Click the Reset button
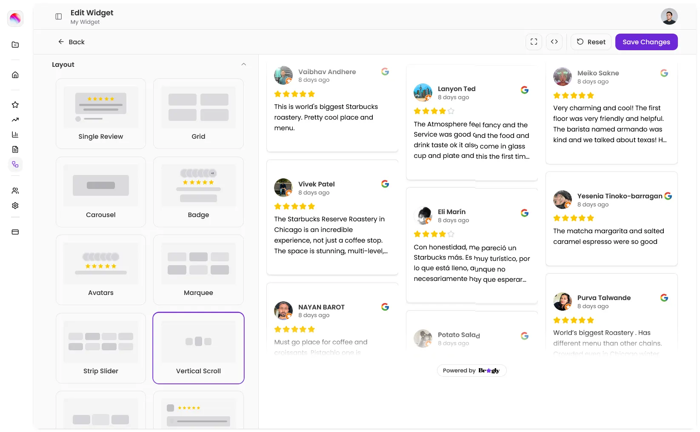Image resolution: width=700 pixels, height=432 pixels. [591, 42]
